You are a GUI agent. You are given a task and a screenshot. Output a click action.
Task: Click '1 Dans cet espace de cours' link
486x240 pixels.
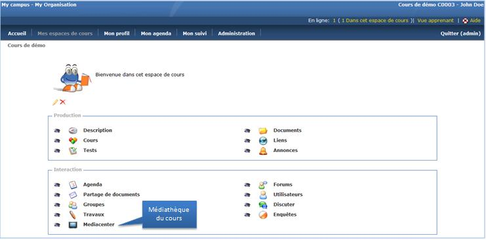[x=375, y=20]
